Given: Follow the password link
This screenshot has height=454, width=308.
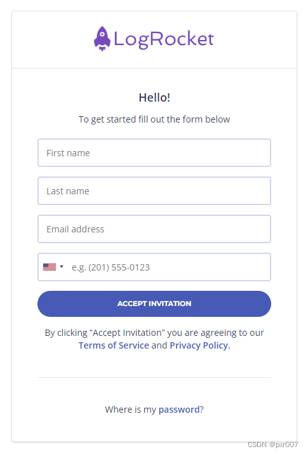Looking at the screenshot, I should [179, 410].
